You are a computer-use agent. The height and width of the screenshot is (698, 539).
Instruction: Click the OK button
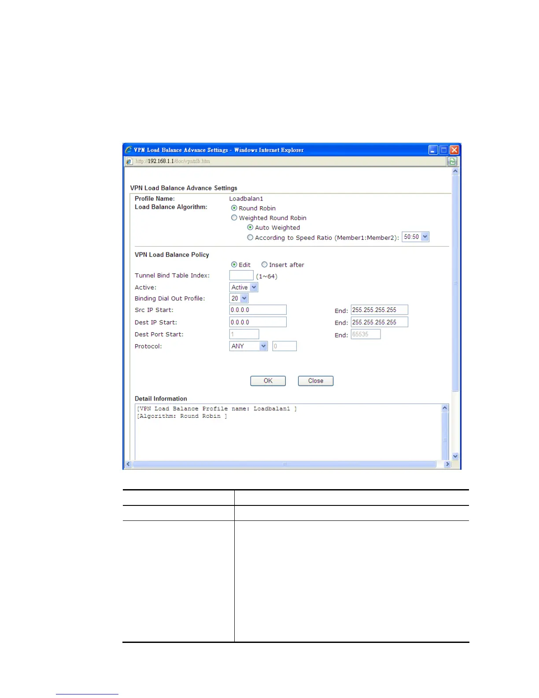pos(268,381)
